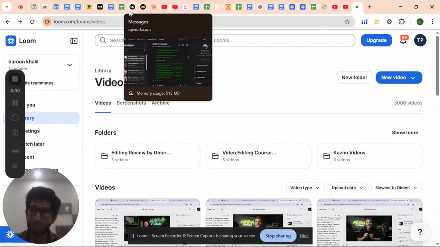This screenshot has height=247, width=440.
Task: Open notifications via the bell icon
Action: (x=403, y=40)
